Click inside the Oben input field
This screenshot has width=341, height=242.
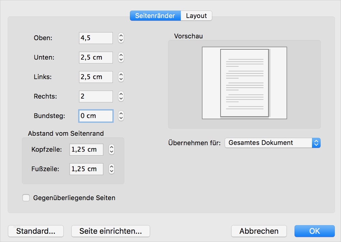95,38
